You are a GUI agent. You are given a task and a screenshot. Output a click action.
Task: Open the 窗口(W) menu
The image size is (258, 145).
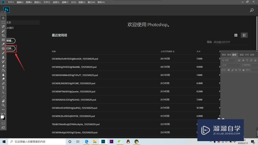(x=91, y=2)
